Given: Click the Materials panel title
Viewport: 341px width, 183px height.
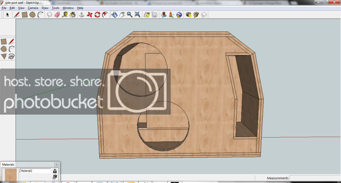Looking at the screenshot, I should pyautogui.click(x=8, y=165).
